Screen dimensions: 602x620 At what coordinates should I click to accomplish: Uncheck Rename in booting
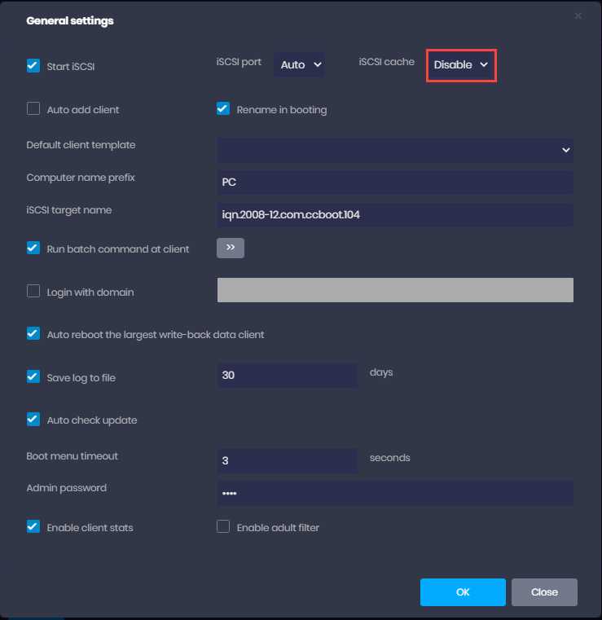(x=223, y=108)
